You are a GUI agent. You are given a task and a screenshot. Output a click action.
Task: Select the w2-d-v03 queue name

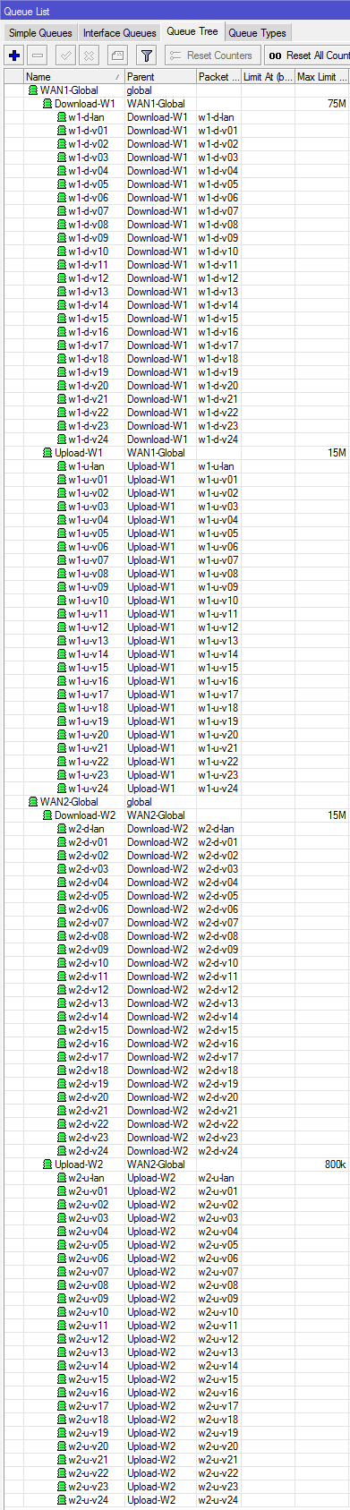(89, 869)
